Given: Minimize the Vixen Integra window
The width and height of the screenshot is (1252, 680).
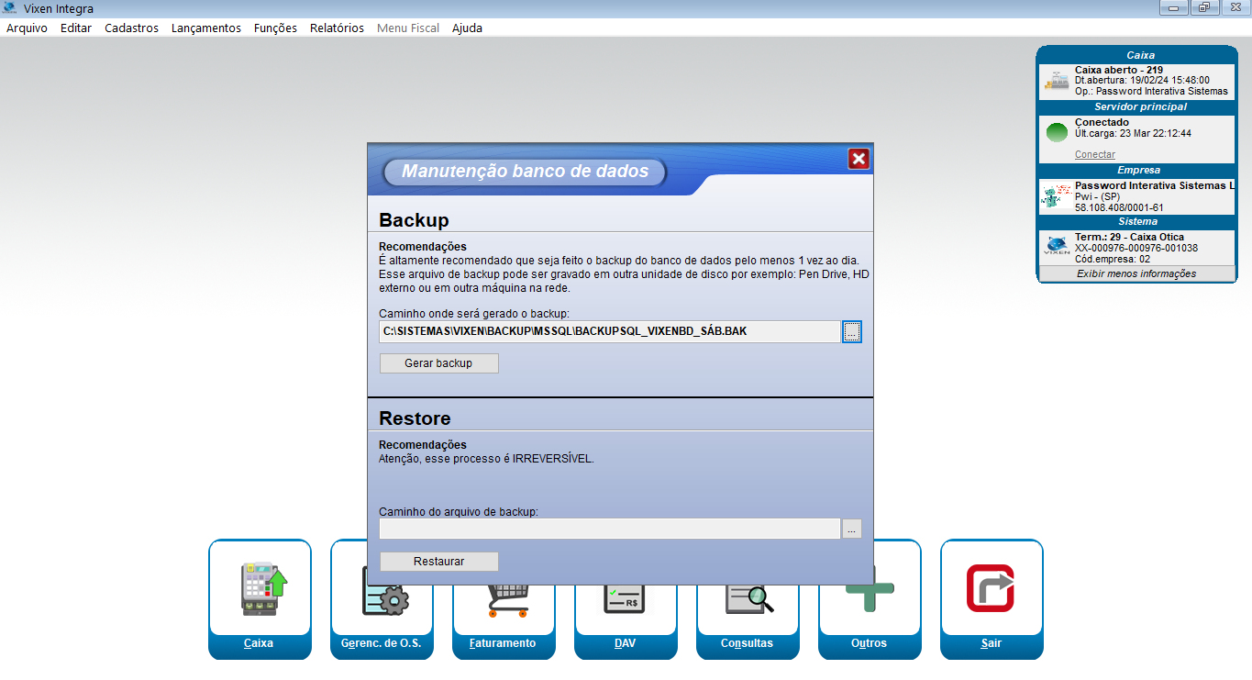Looking at the screenshot, I should (x=1173, y=7).
